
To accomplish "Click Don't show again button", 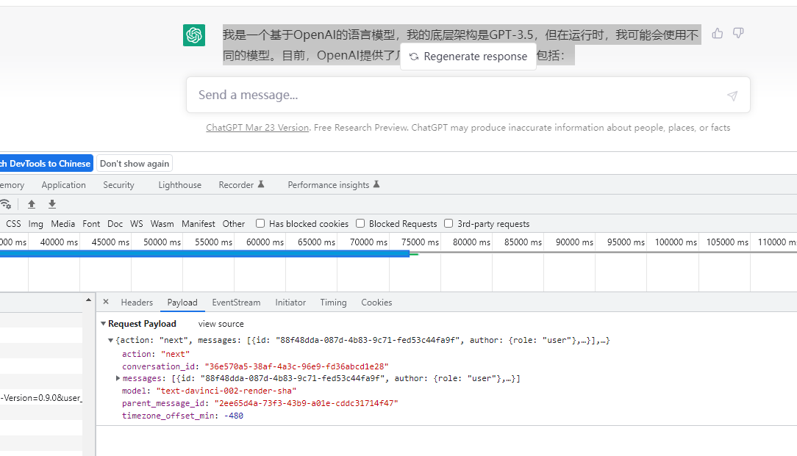I will click(x=135, y=164).
